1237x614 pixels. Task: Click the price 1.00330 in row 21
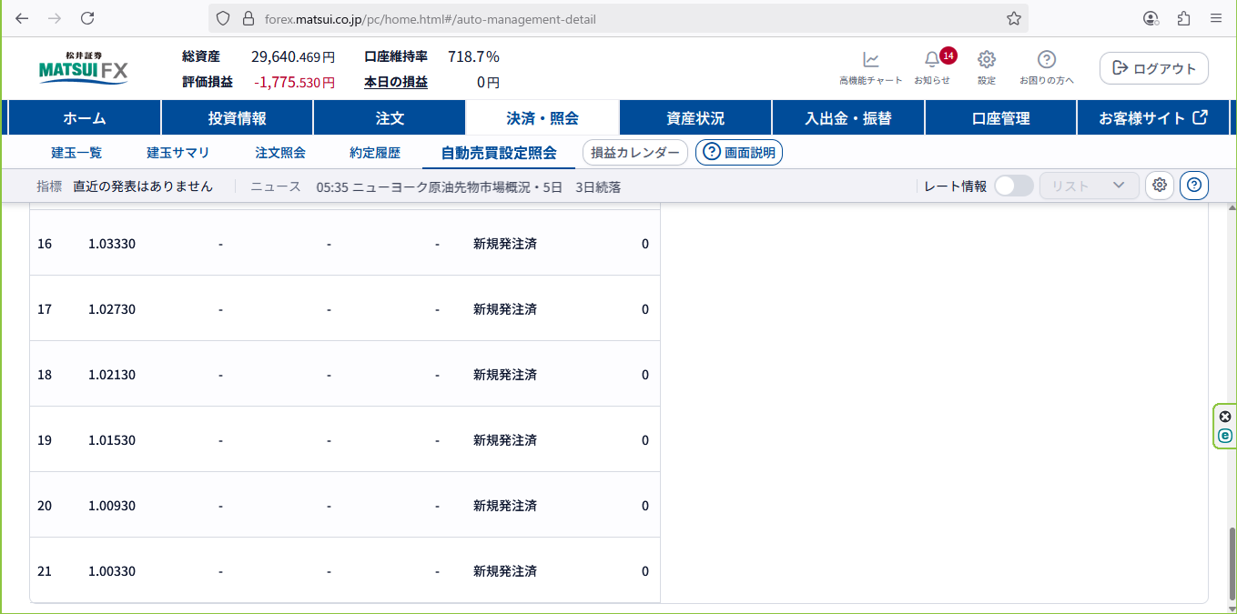click(x=112, y=571)
